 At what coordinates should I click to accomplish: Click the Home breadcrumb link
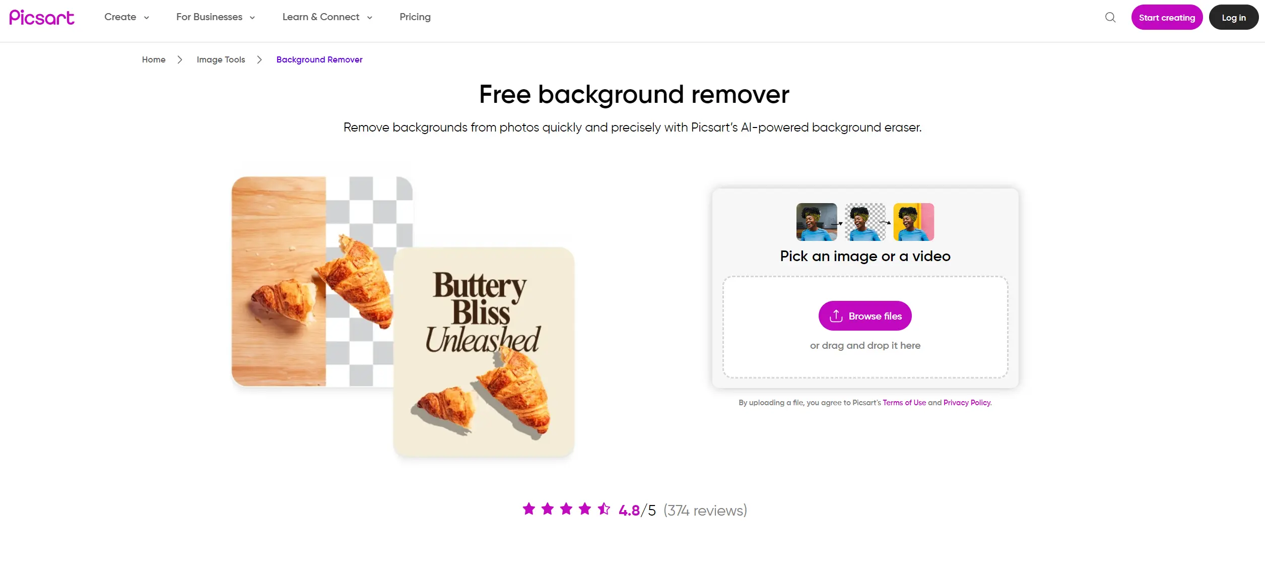[153, 59]
